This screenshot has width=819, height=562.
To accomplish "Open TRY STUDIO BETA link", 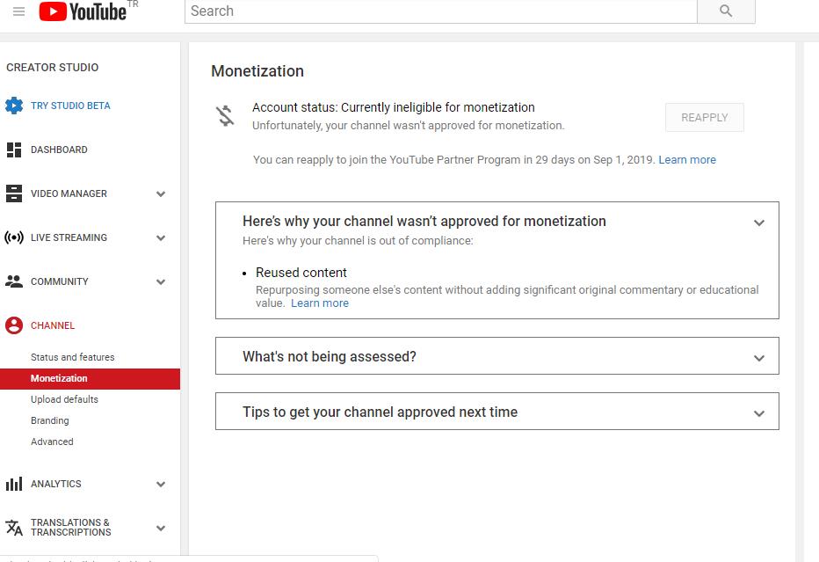I will pyautogui.click(x=70, y=106).
